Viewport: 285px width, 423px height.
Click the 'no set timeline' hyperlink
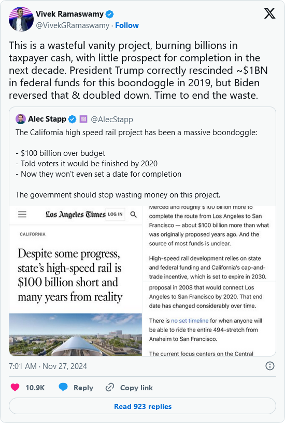pos(190,321)
